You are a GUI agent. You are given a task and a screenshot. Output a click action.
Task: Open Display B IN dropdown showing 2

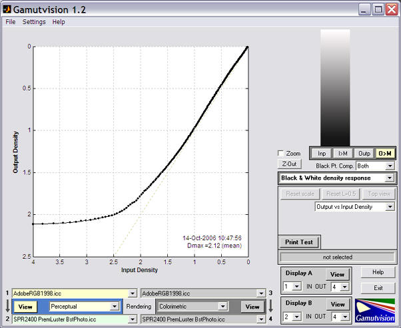click(x=292, y=317)
